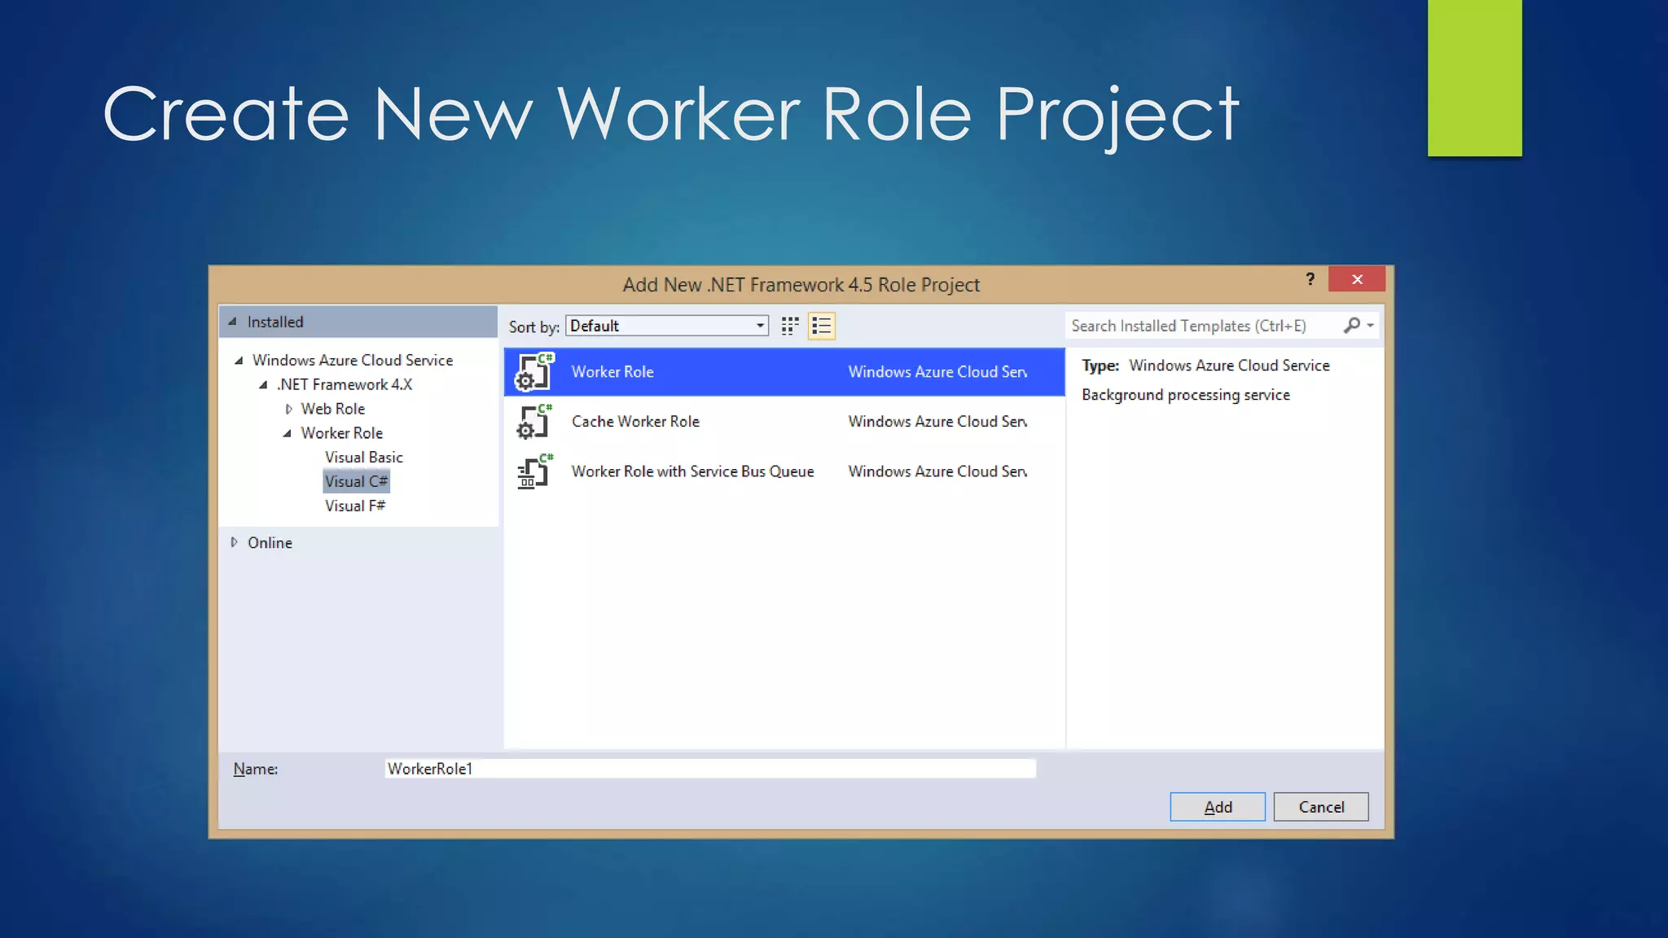Click the Cache Worker Role template icon
Screen dimensions: 1668x938
pyautogui.click(x=534, y=422)
